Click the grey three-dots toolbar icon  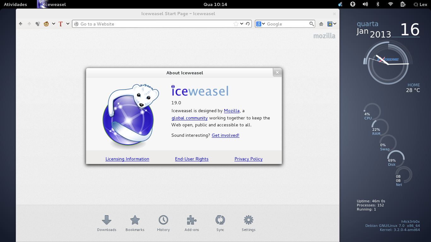click(38, 24)
